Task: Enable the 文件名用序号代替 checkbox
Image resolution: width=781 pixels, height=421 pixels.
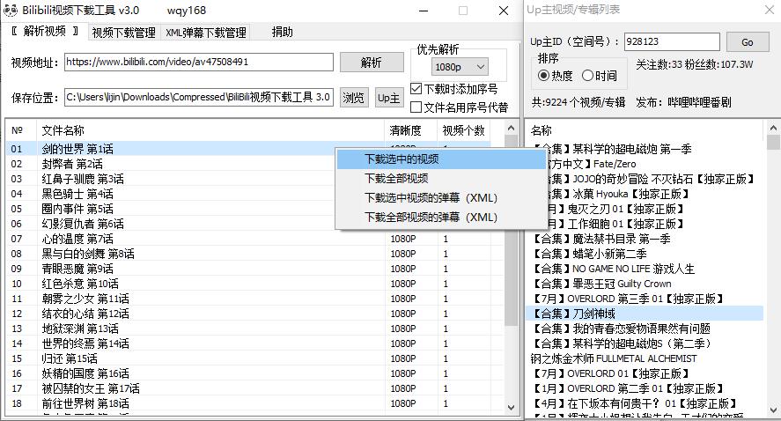Action: pos(417,107)
